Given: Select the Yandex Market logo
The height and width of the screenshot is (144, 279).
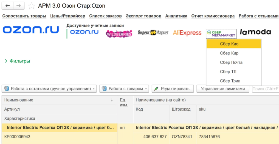Looking at the screenshot, I should tap(153, 33).
